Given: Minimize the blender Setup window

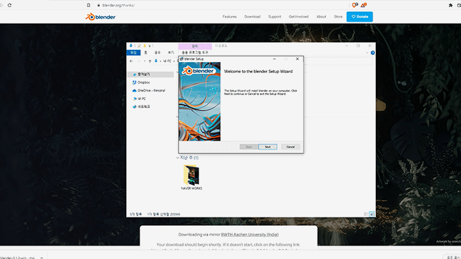Looking at the screenshot, I should click(274, 59).
